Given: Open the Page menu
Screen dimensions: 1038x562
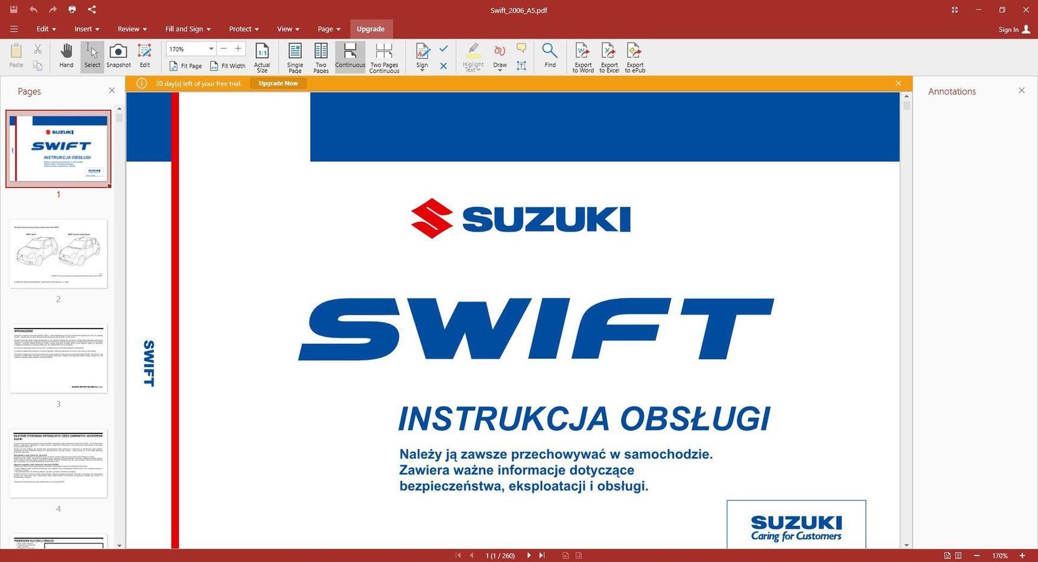Looking at the screenshot, I should tap(329, 29).
